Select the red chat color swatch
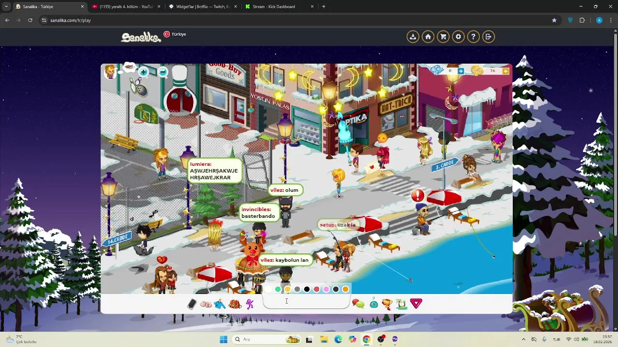Viewport: 618px width, 347px height. (316, 289)
